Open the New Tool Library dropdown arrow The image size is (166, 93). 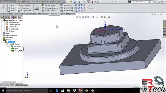pos(60,5)
